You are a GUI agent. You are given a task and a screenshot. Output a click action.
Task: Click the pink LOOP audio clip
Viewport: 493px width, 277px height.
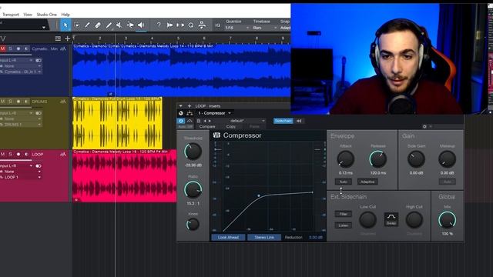[125, 176]
